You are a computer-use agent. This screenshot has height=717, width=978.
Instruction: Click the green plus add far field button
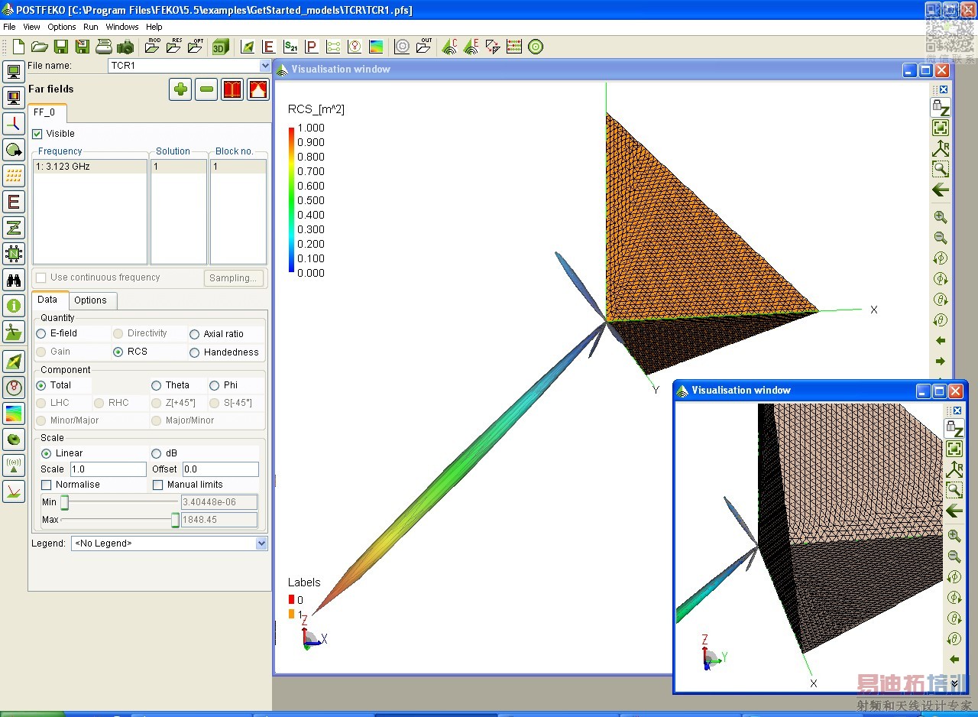tap(180, 89)
